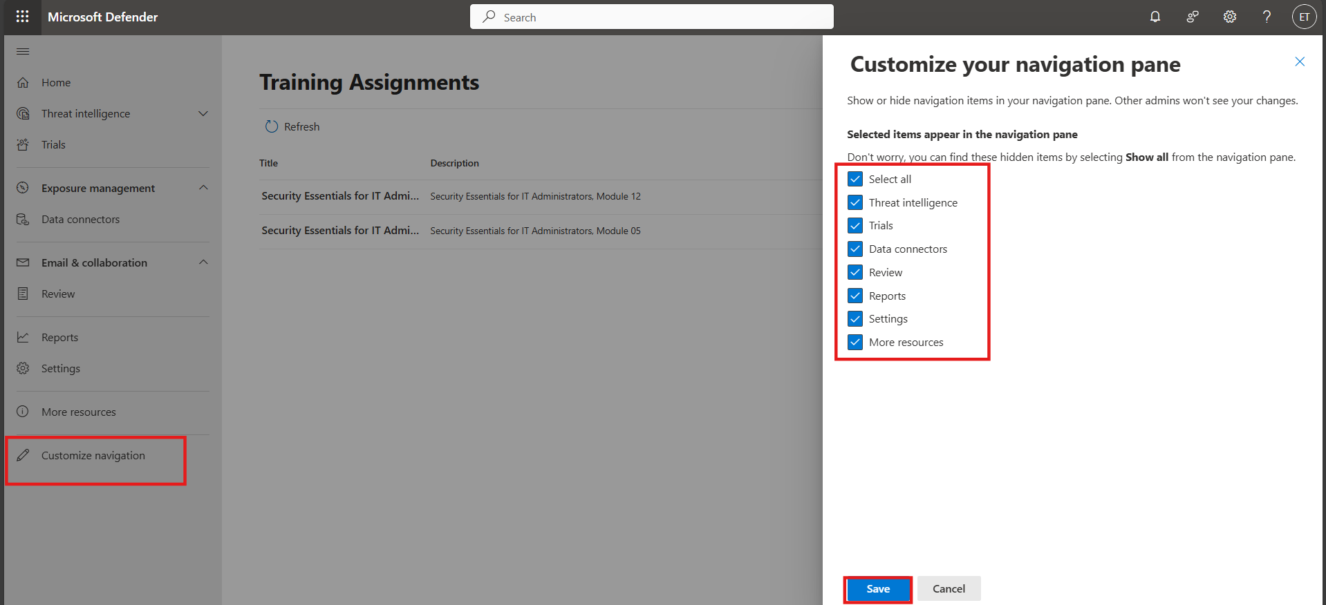The height and width of the screenshot is (605, 1326).
Task: Open Data connectors in navigation
Action: coord(80,220)
